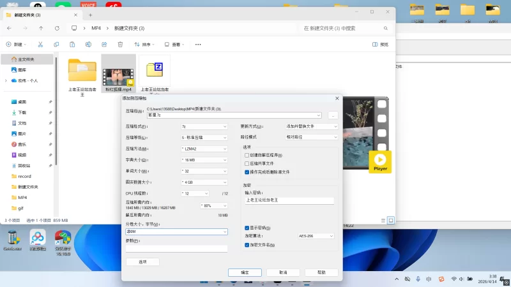511x287 pixels.
Task: Click the share icon in Explorer toolbar
Action: 103,45
